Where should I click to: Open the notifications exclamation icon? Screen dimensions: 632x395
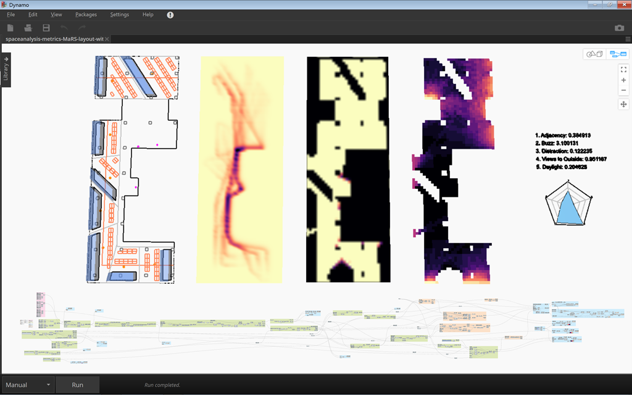click(170, 15)
